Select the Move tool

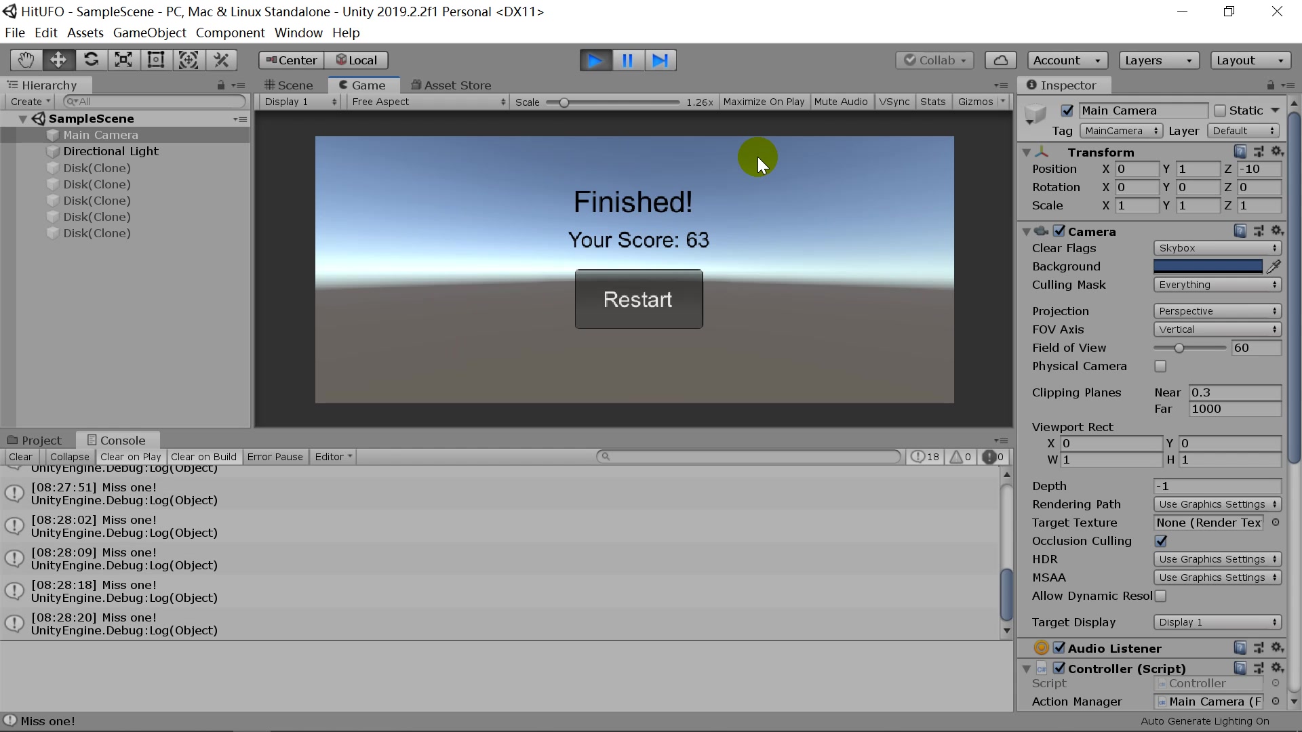tap(58, 60)
